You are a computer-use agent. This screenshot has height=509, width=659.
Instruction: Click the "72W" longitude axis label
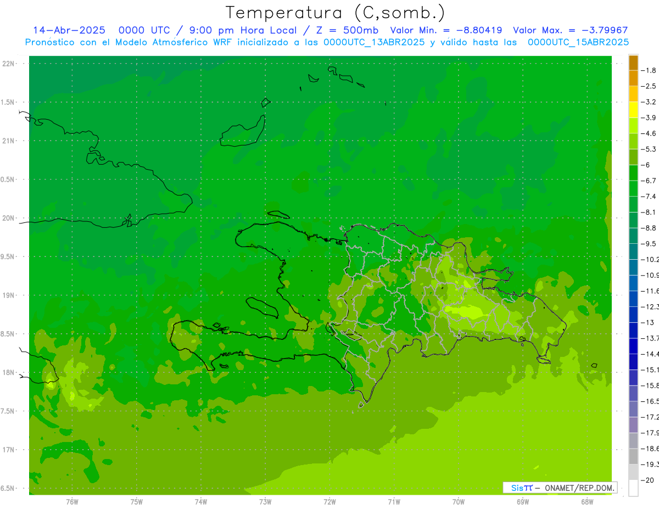pos(329,501)
